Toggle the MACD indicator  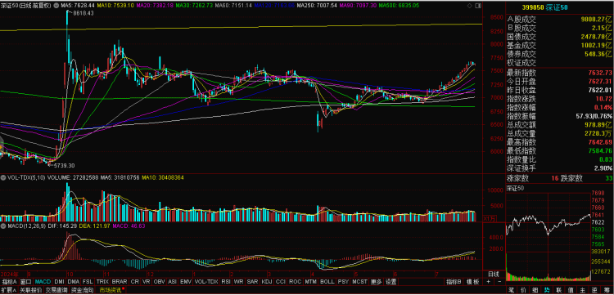click(x=43, y=282)
